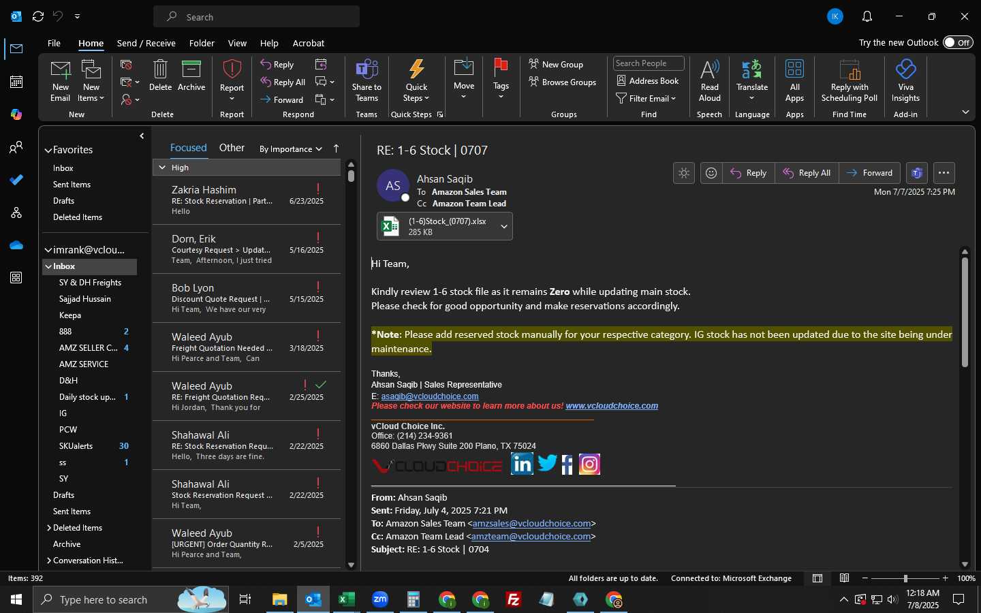Collapse the folder pane arrow
Image resolution: width=981 pixels, height=613 pixels.
pyautogui.click(x=142, y=136)
